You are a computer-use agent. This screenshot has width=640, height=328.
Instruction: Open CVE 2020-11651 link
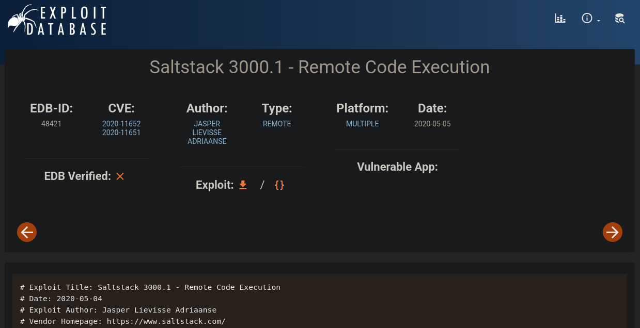(121, 133)
